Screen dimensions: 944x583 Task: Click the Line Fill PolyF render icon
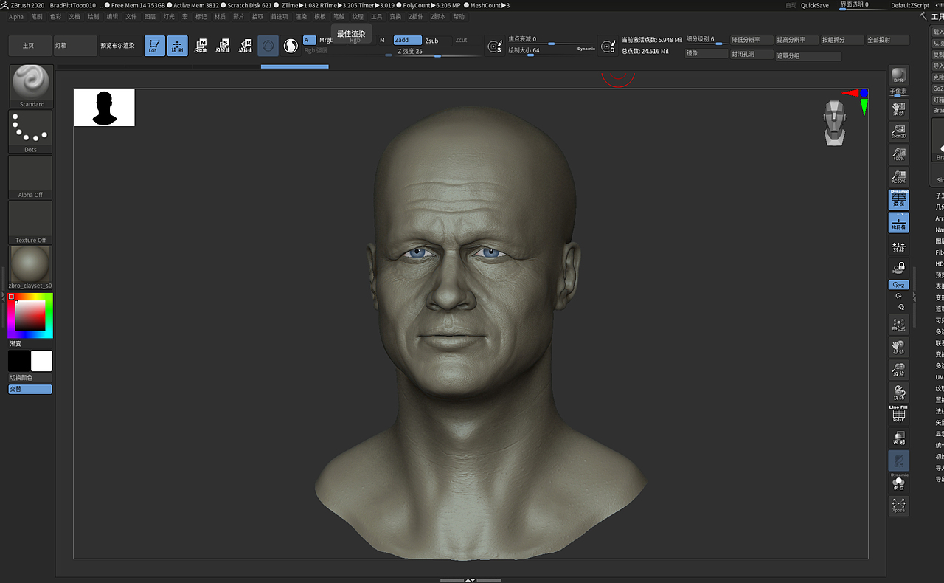(898, 415)
